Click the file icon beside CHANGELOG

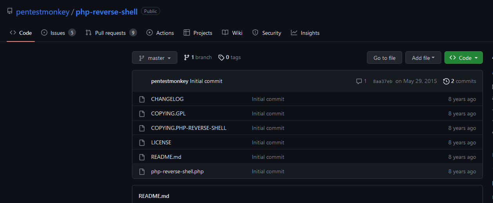(142, 99)
